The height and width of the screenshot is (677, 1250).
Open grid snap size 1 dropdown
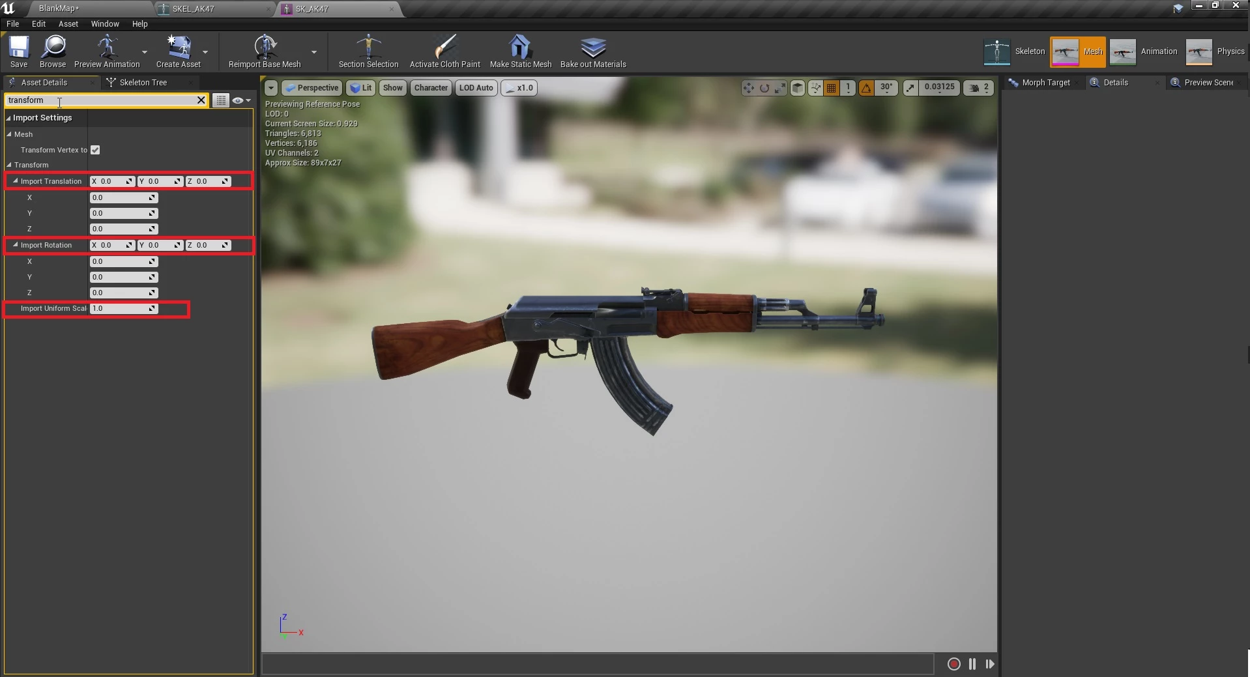click(x=847, y=87)
